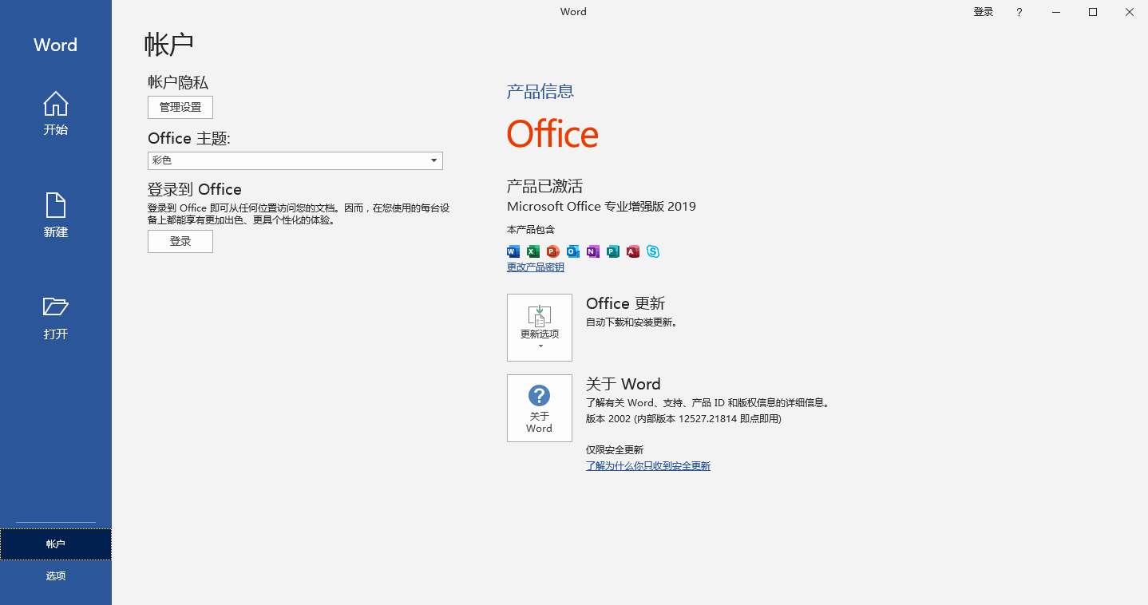Viewport: 1148px width, 605px height.
Task: Click the help question mark in title bar
Action: tap(1019, 12)
